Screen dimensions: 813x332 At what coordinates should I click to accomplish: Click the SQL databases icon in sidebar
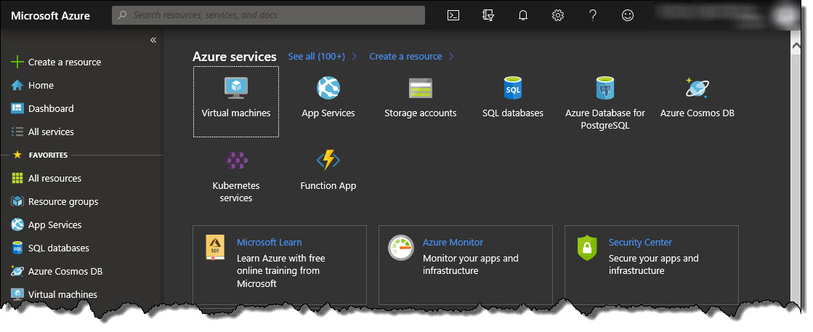point(17,248)
